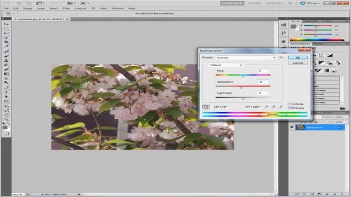351x197 pixels.
Task: Select the Pen tool
Action: (6, 88)
